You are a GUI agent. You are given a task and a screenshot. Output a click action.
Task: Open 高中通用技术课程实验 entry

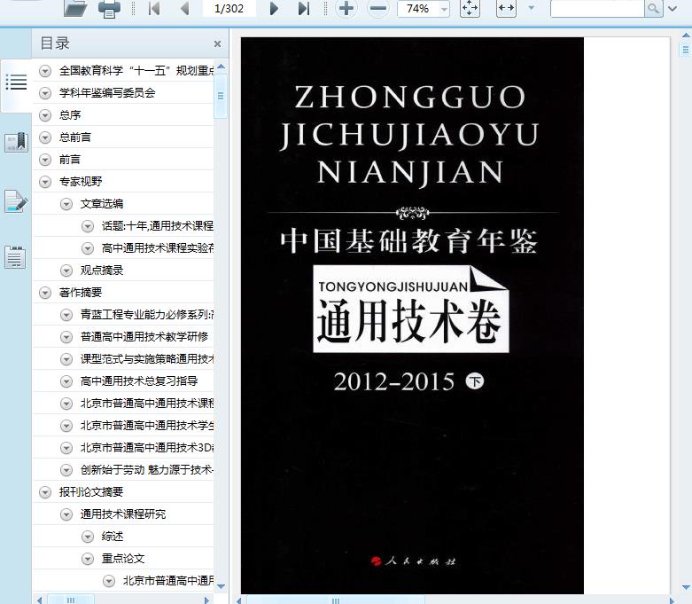pyautogui.click(x=157, y=247)
